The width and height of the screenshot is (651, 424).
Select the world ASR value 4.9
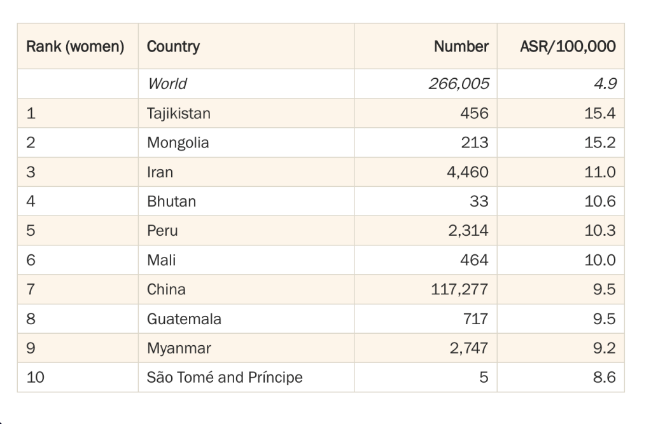[x=604, y=83]
